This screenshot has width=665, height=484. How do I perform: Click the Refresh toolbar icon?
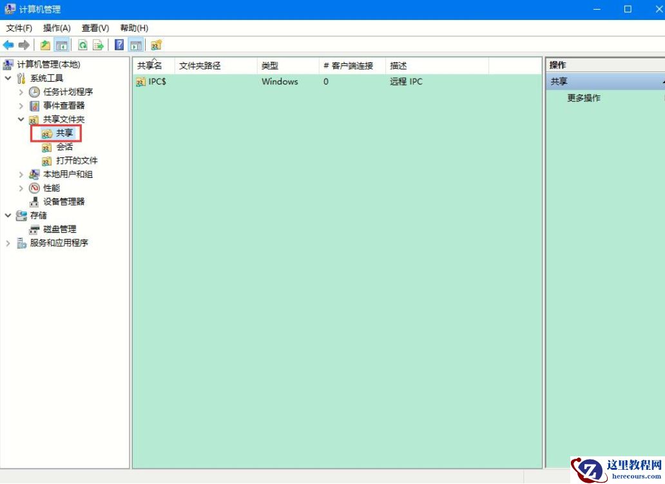82,45
